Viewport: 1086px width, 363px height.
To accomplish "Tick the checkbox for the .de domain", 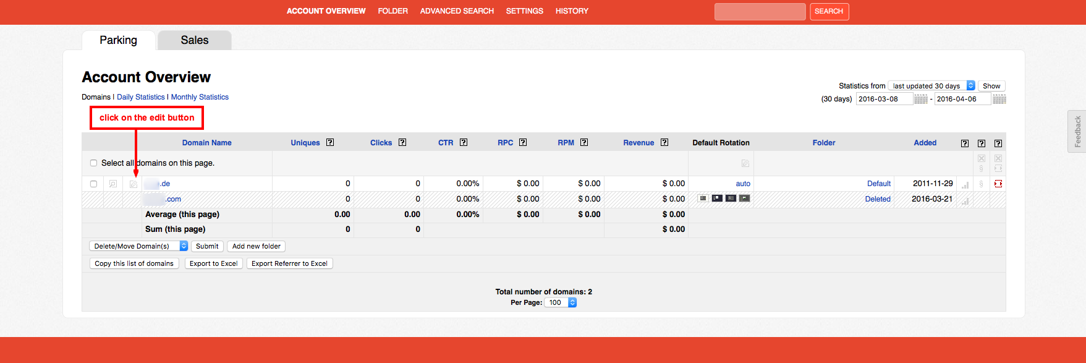I will 94,184.
